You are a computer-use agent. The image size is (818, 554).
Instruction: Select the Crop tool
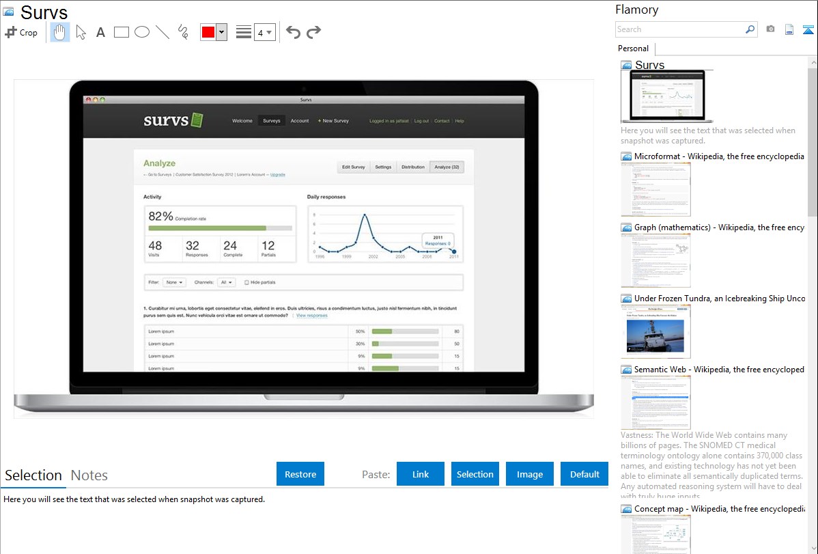pyautogui.click(x=21, y=32)
